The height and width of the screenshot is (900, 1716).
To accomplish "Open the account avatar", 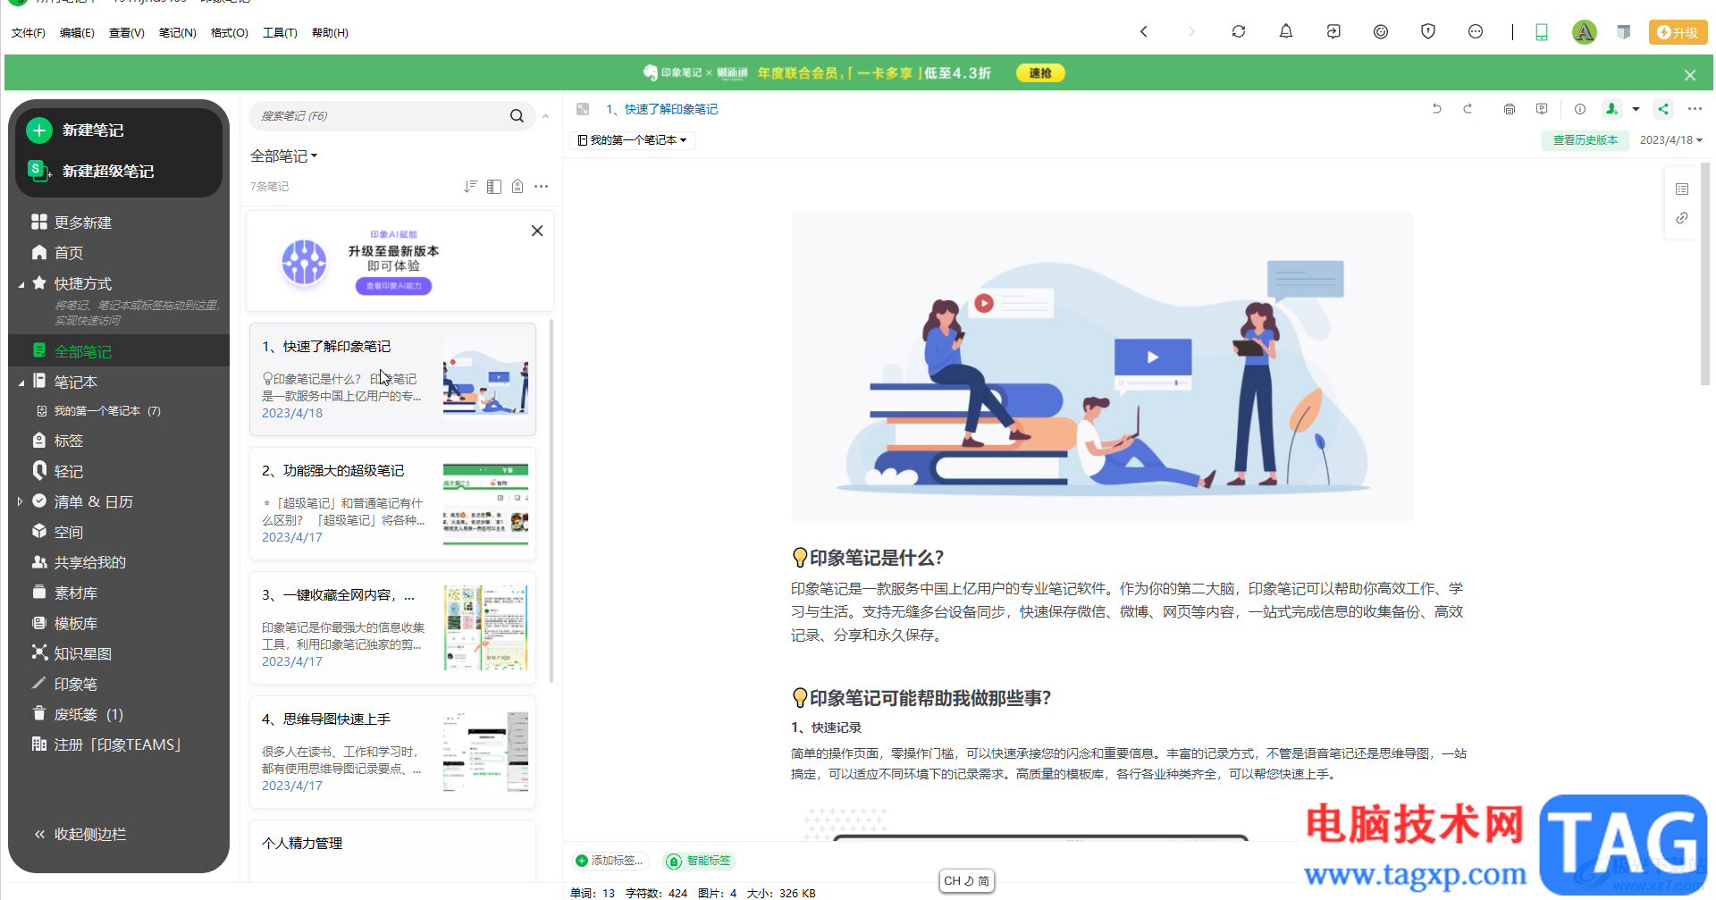I will pyautogui.click(x=1584, y=32).
